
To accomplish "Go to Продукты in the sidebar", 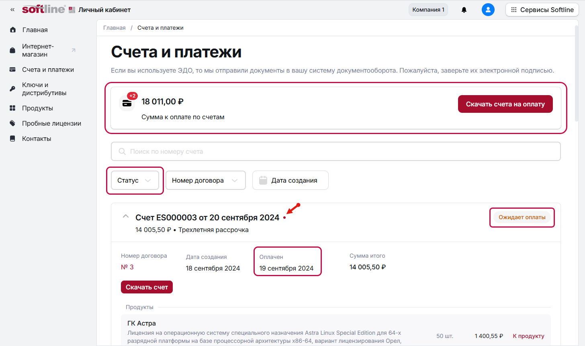I will [37, 108].
